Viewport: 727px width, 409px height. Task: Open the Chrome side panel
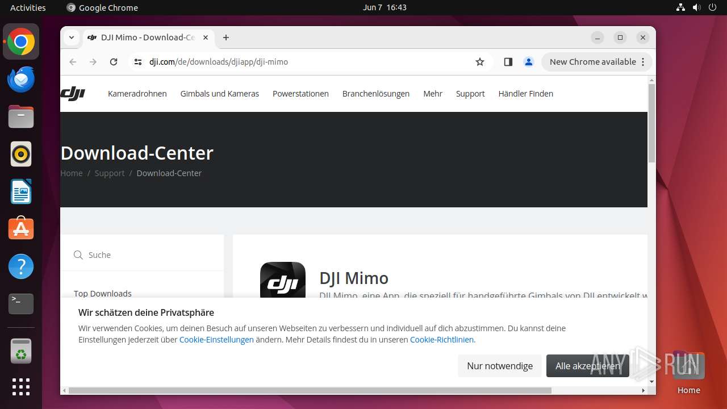click(x=508, y=62)
